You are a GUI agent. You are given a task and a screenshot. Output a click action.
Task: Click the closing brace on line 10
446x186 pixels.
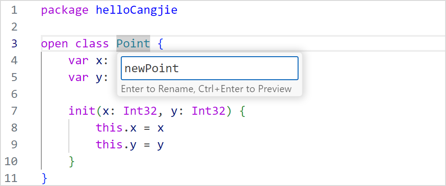coord(72,161)
